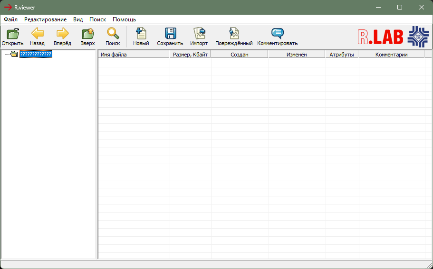The width and height of the screenshot is (433, 269).
Task: Go up with the Вверх icon
Action: 87,34
